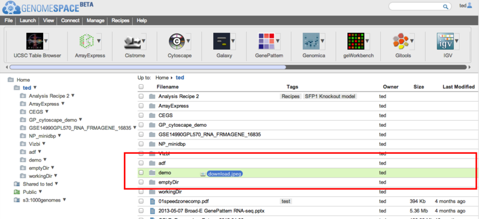
Task: Check the box for Analysis Recipe 2
Action: pyautogui.click(x=141, y=96)
